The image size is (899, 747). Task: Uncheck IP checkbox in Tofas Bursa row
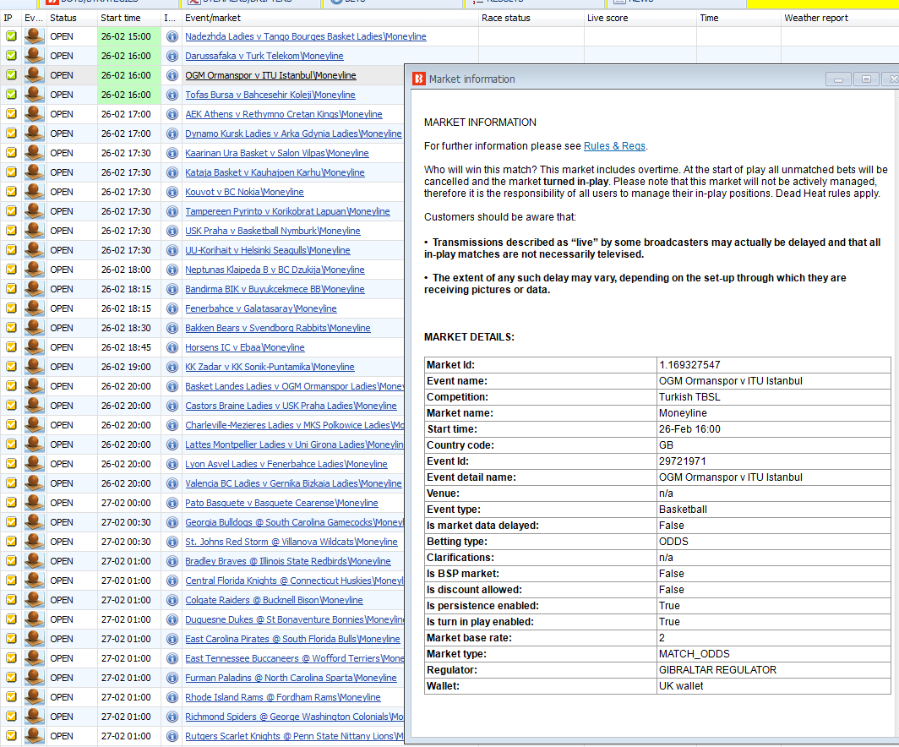point(11,95)
